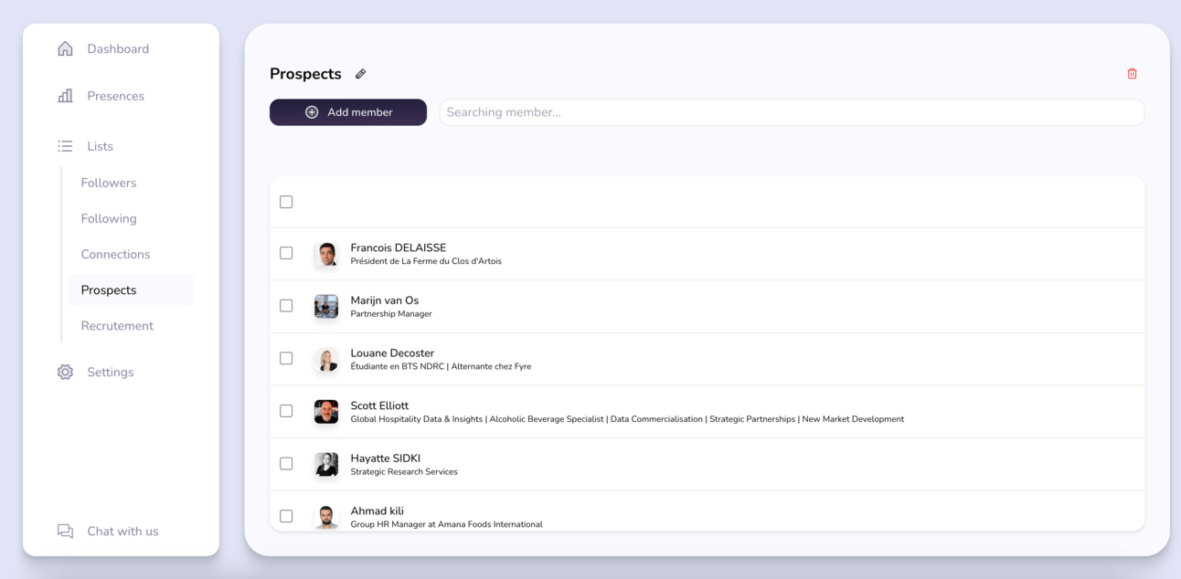
Task: Check the box for Francois DELAISSE
Action: [286, 253]
